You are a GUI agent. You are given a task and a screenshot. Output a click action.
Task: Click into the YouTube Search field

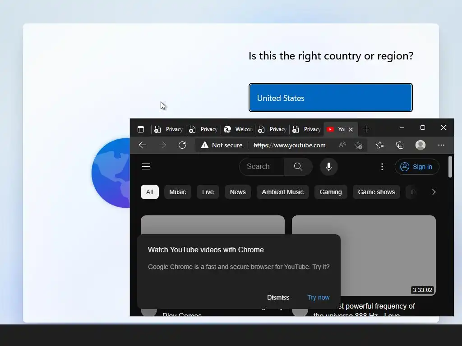click(x=262, y=167)
